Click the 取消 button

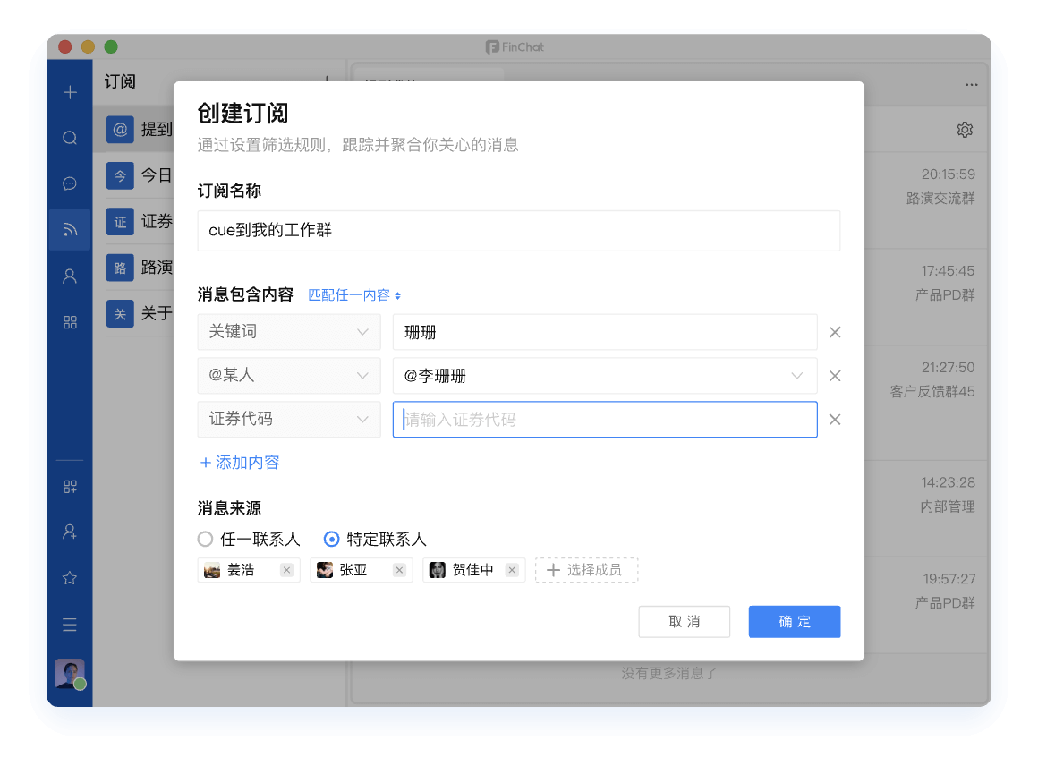click(x=684, y=622)
